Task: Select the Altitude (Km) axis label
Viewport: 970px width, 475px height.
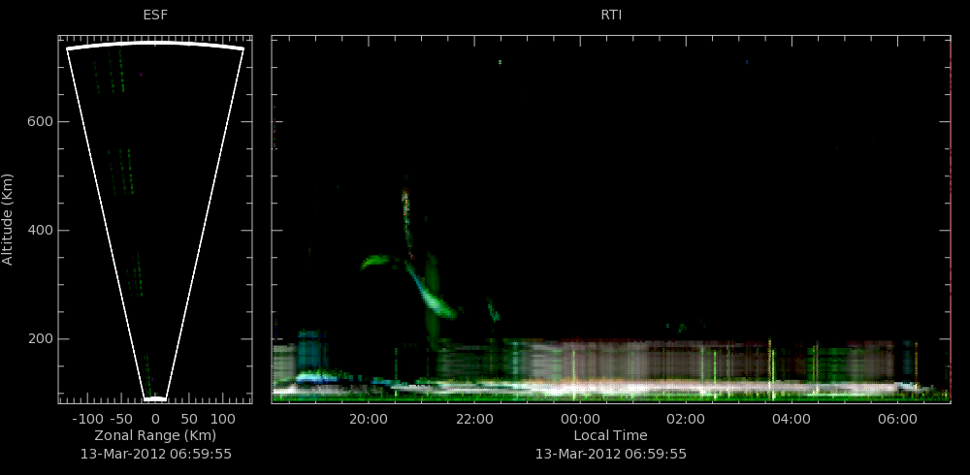Action: tap(8, 219)
